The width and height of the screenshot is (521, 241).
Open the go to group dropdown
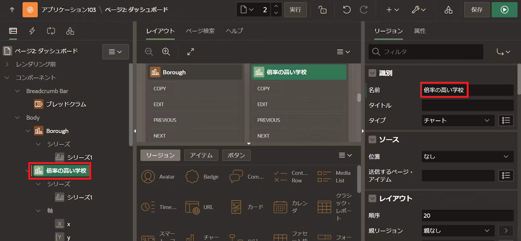coord(503,52)
